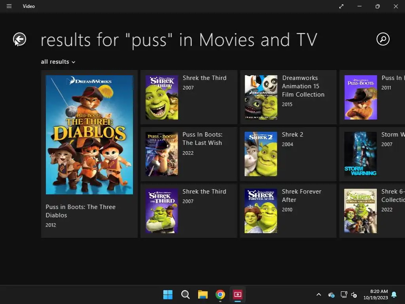Open the notifications bell icon

tap(394, 294)
